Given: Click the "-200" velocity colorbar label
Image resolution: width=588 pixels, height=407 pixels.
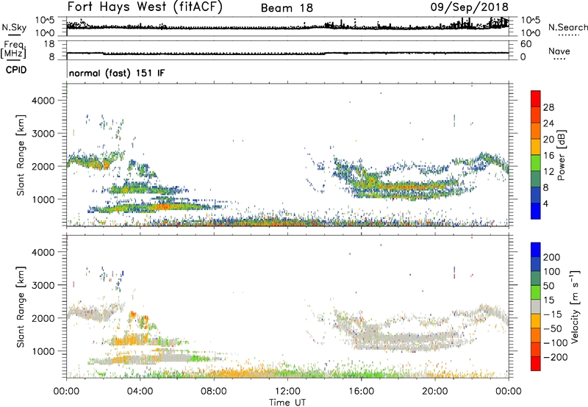Looking at the screenshot, I should click(x=555, y=357).
